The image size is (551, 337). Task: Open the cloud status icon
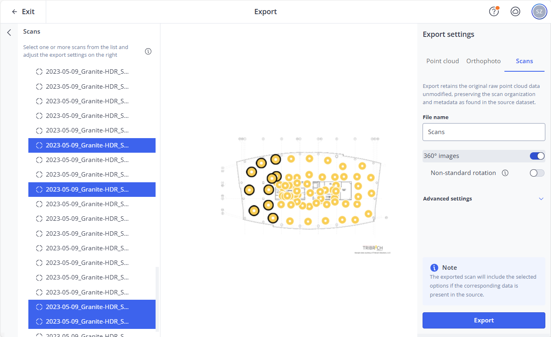515,12
